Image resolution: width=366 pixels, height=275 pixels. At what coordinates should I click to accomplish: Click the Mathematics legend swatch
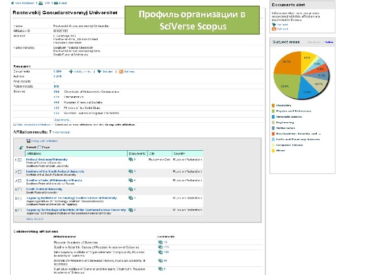[x=273, y=128]
